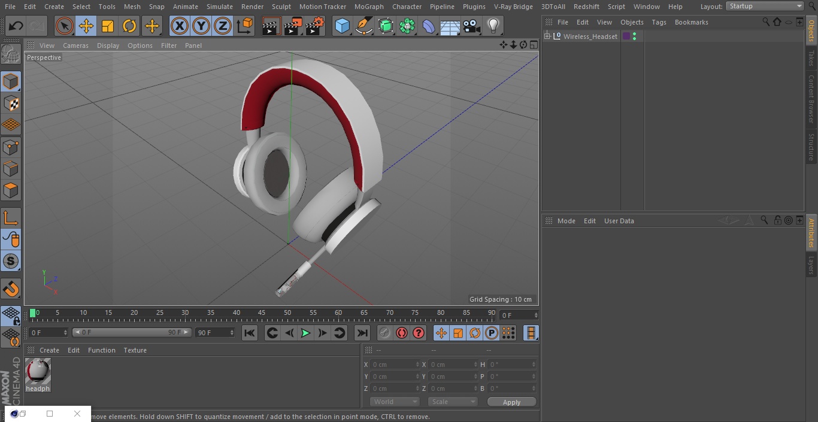Open Objects panel Tags menu
Screen dimensions: 818x422
[659, 22]
